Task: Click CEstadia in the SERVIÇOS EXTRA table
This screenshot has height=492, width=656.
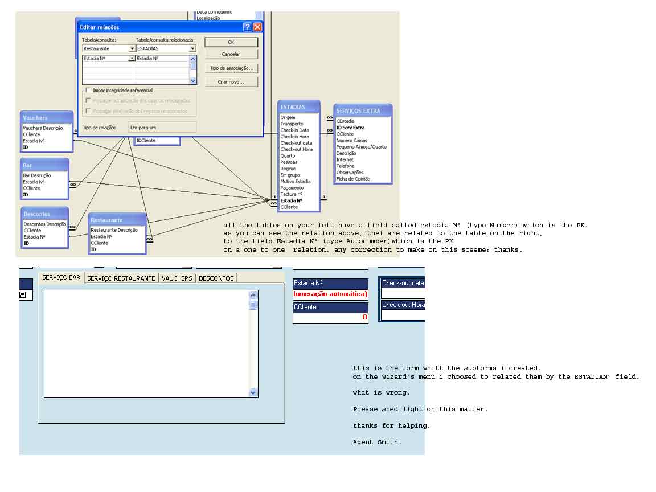Action: tap(346, 121)
